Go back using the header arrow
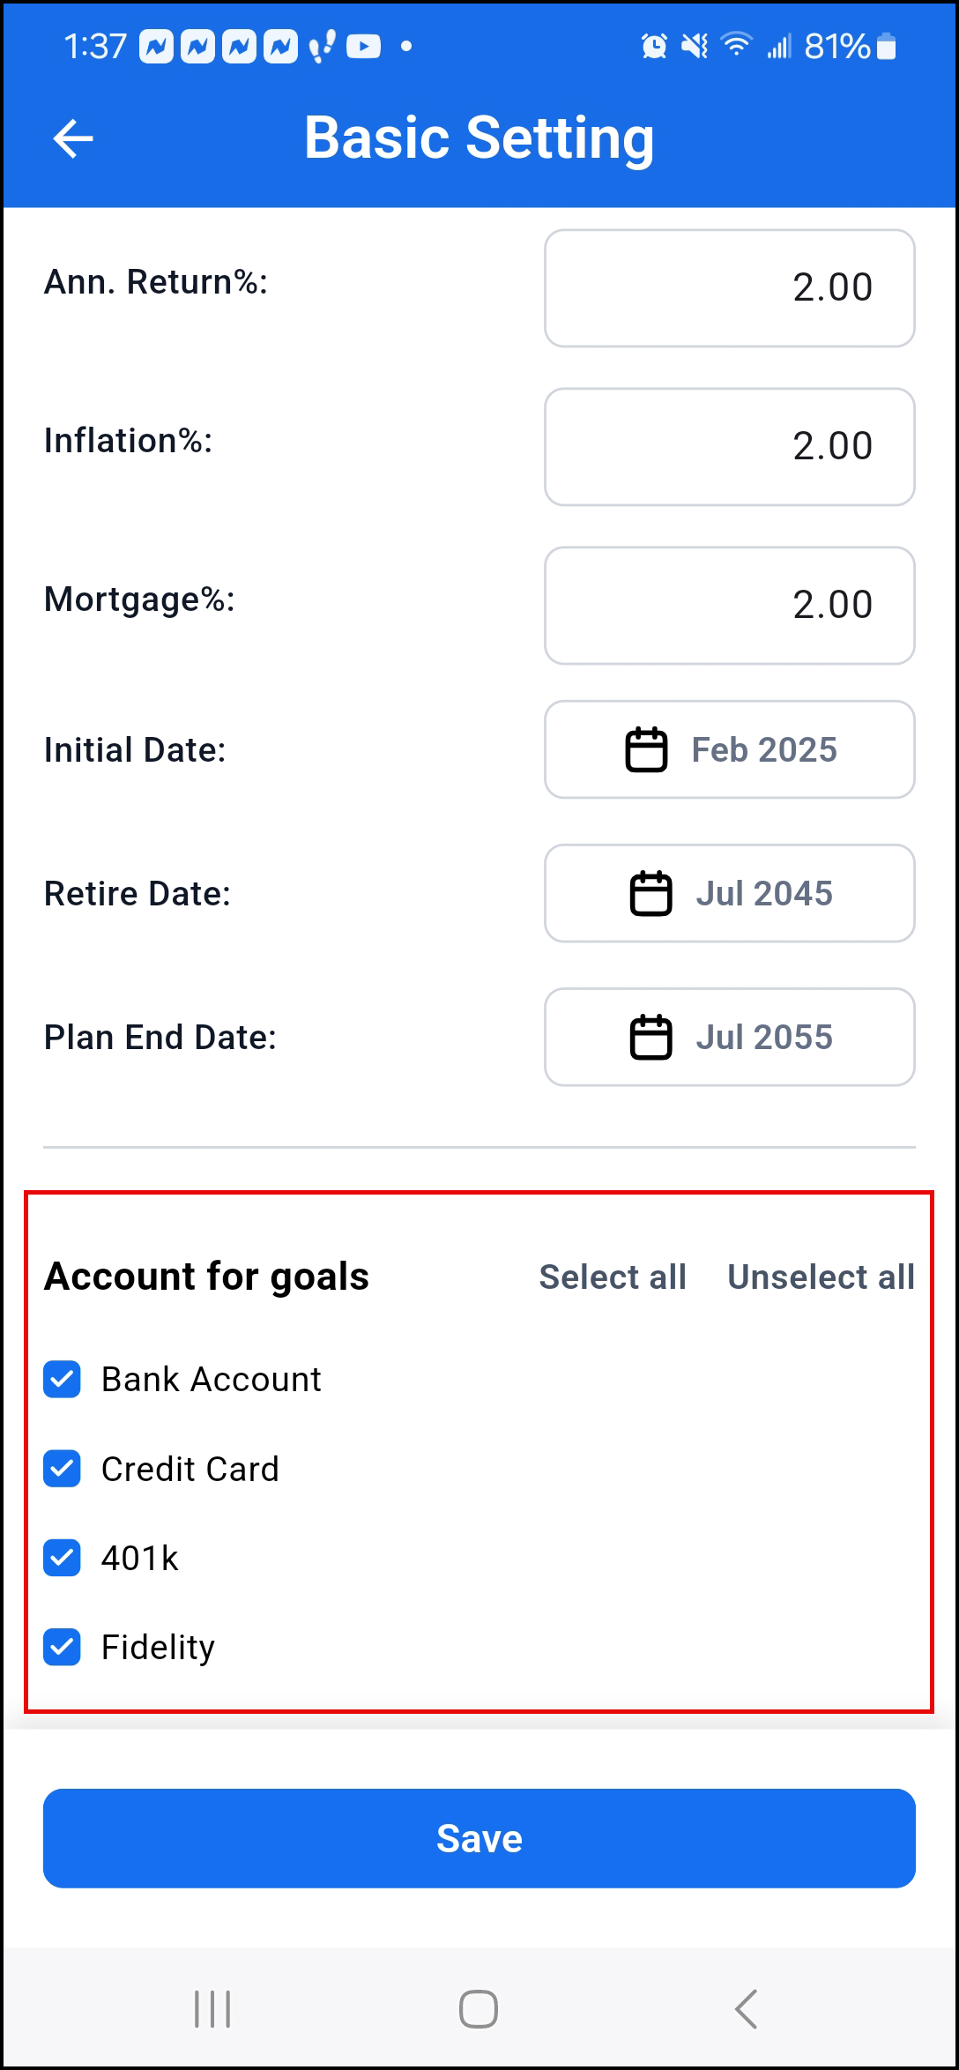959x2070 pixels. (73, 138)
